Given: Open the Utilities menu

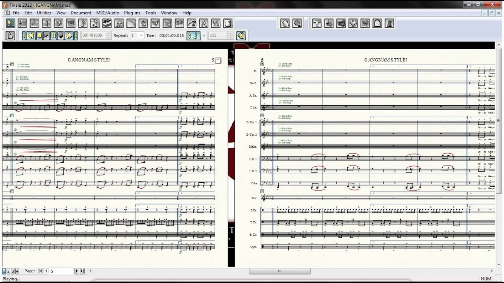Looking at the screenshot, I should click(44, 13).
